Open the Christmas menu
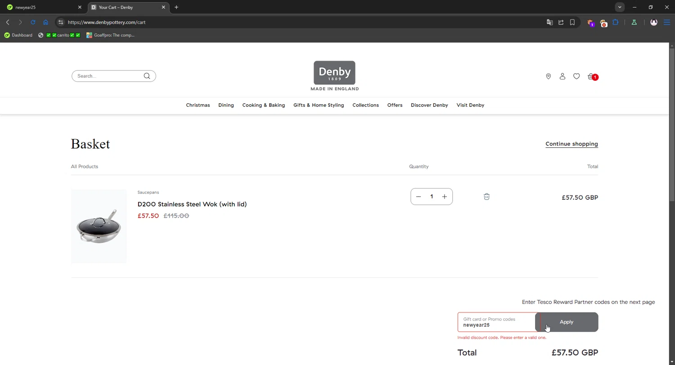Screen dimensions: 675x365 pos(198,105)
